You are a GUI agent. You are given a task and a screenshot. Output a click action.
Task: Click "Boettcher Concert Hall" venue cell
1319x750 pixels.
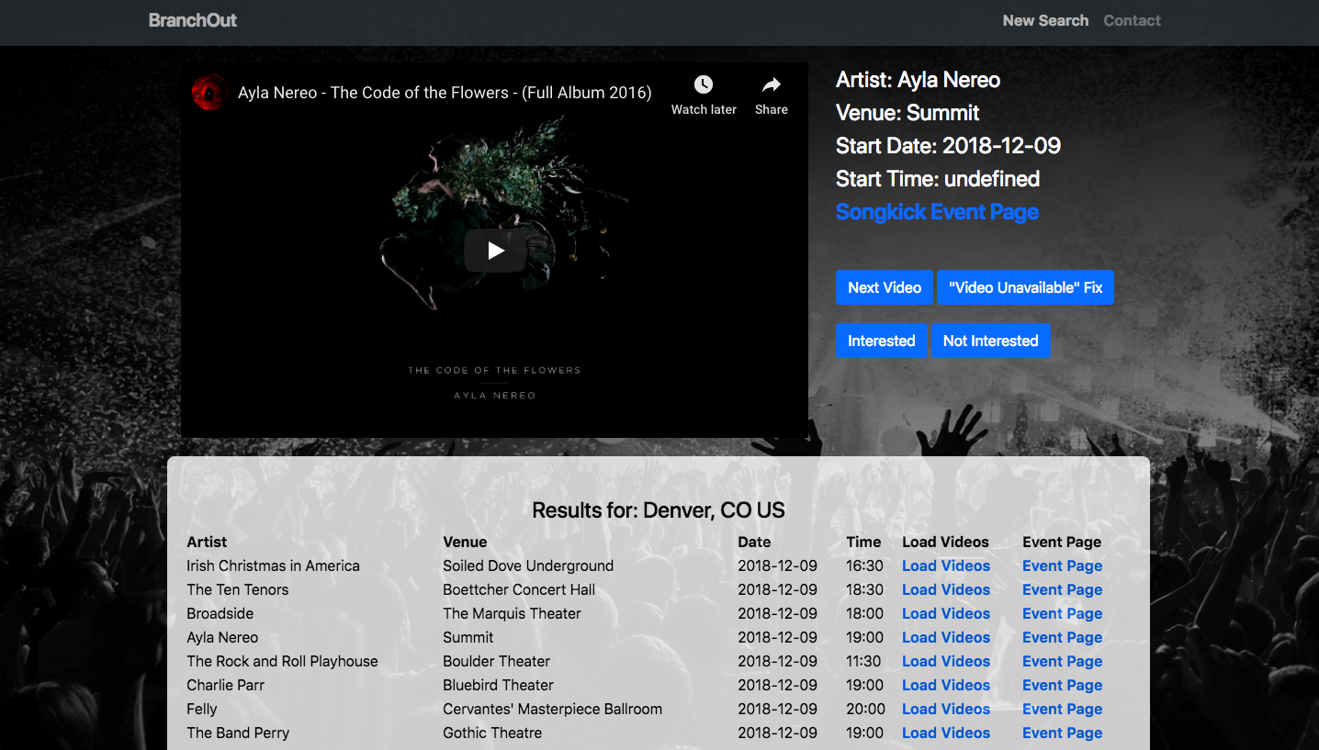click(519, 589)
